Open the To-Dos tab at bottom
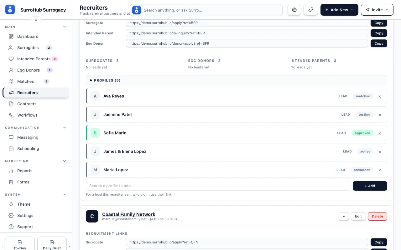 (x=20, y=244)
